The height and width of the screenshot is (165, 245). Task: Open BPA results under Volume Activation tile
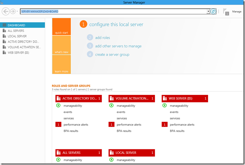tap(124, 131)
